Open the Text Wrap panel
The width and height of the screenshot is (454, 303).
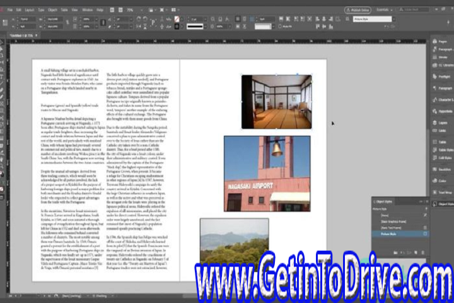442,193
